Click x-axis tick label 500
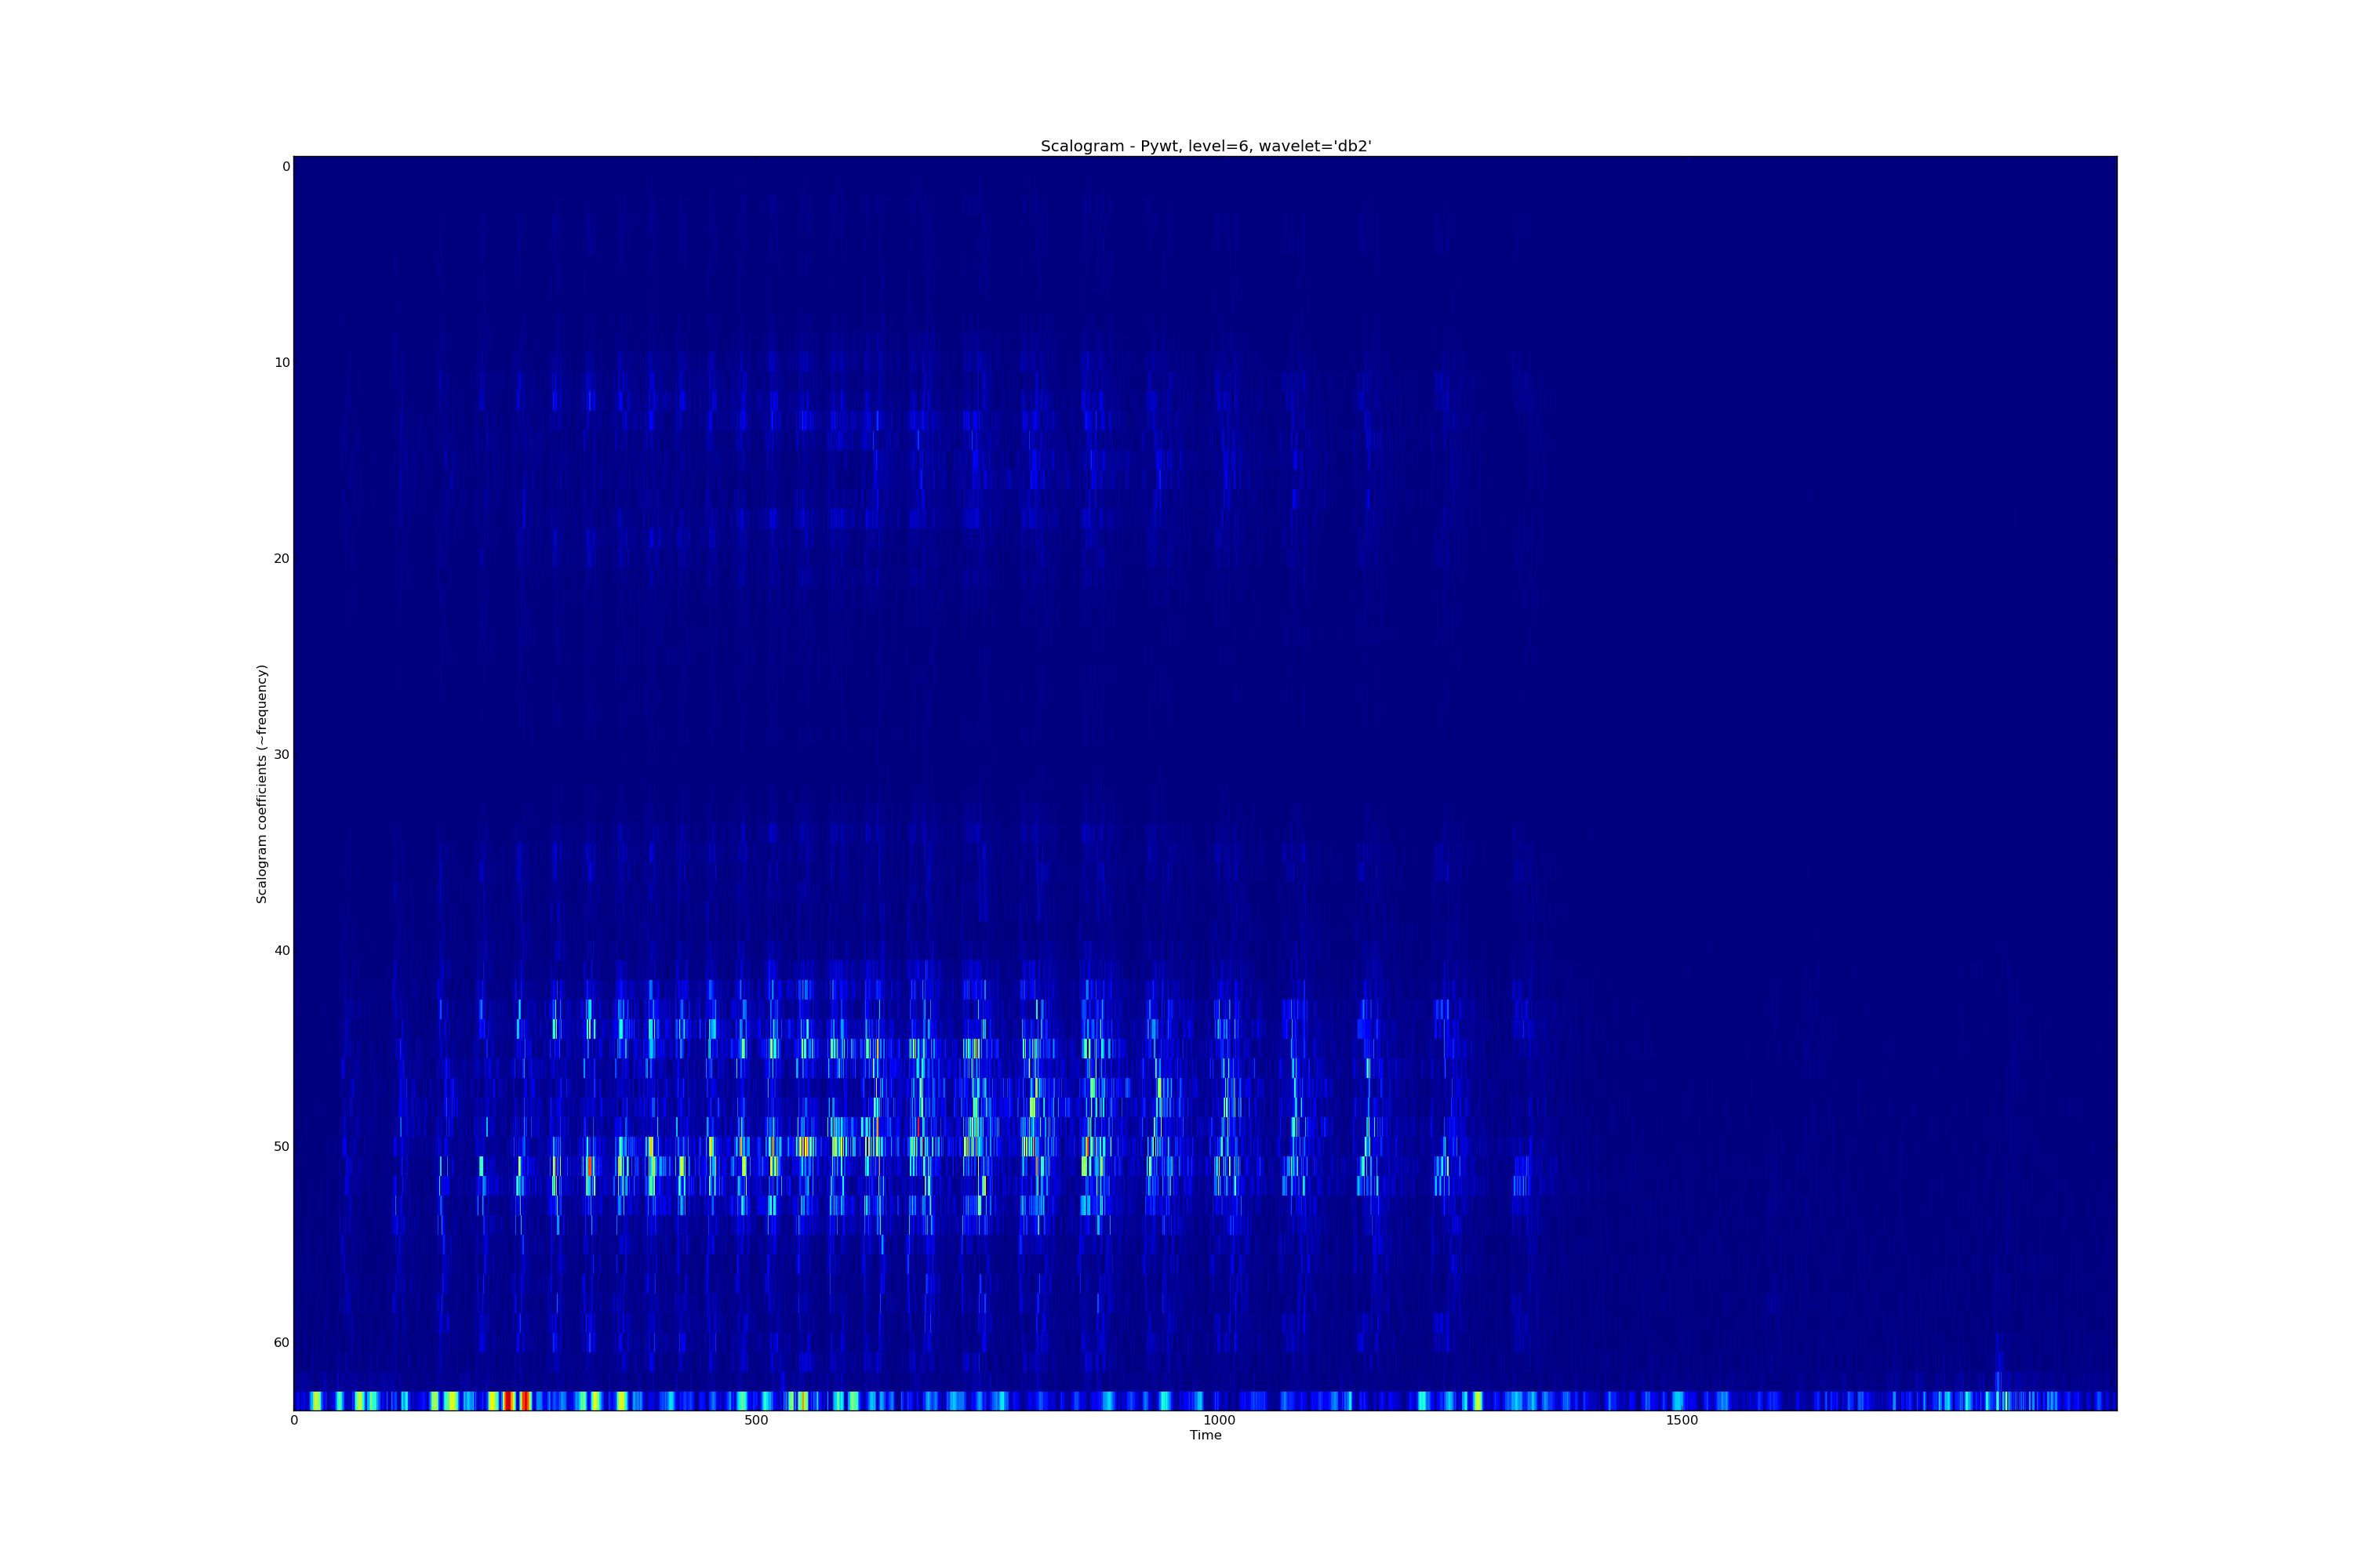Image resolution: width=2353 pixels, height=1568 pixels. (x=756, y=1420)
